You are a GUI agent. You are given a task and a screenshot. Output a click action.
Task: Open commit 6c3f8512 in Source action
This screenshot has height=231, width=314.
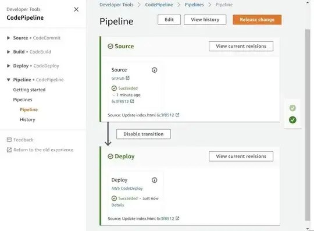(120, 101)
